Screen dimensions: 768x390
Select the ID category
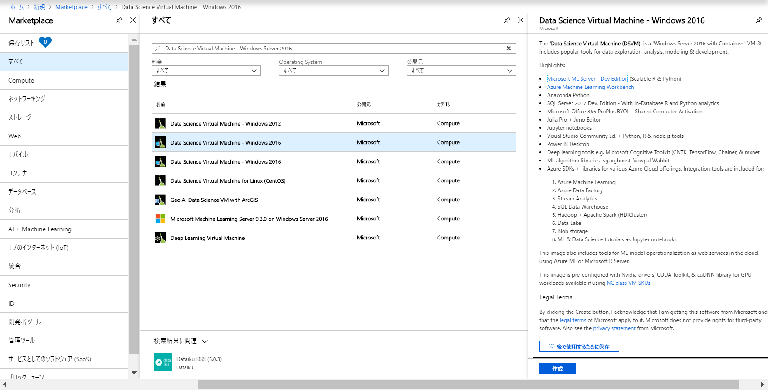click(x=64, y=303)
